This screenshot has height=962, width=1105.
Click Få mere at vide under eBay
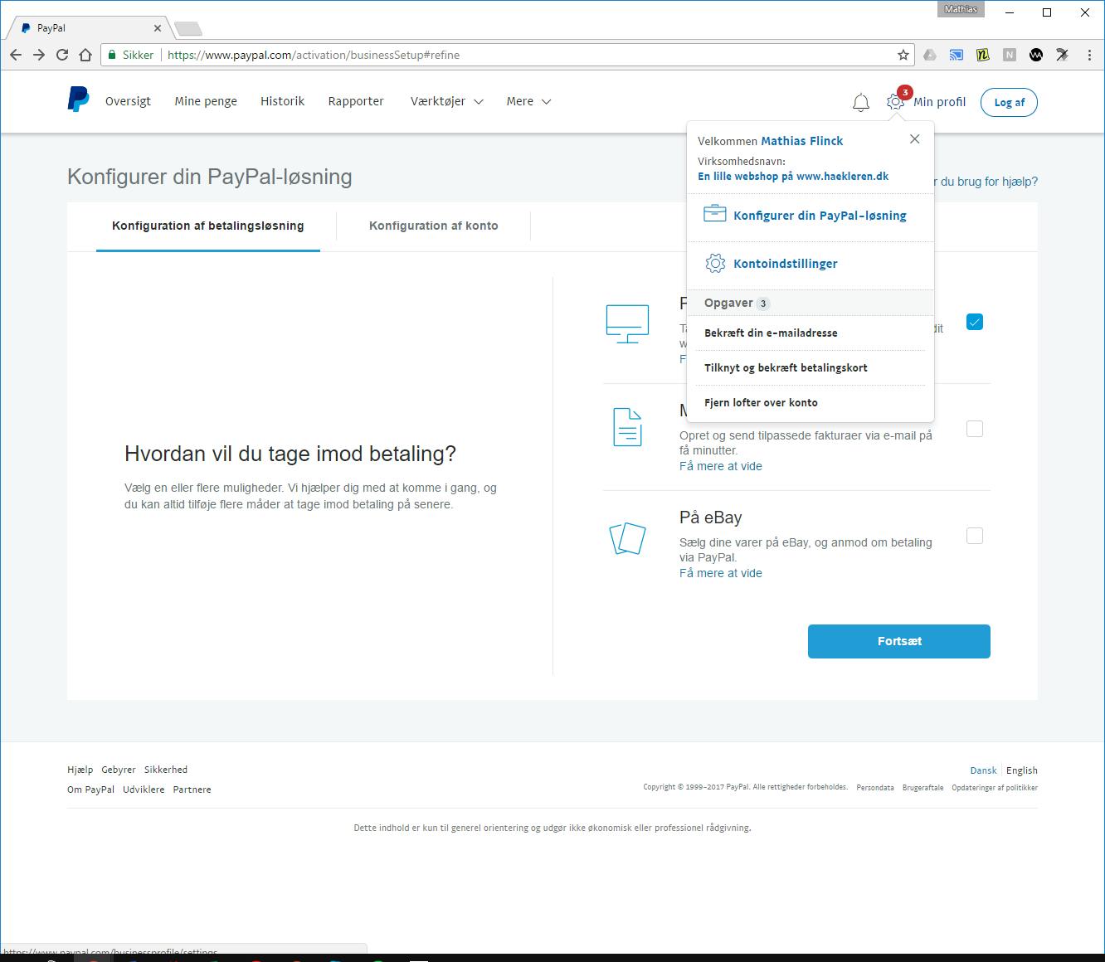pyautogui.click(x=720, y=573)
